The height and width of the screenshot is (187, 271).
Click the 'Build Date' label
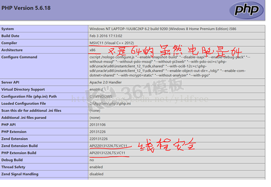[10, 36]
